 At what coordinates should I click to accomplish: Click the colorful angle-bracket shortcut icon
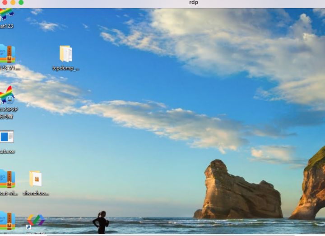[35, 221]
